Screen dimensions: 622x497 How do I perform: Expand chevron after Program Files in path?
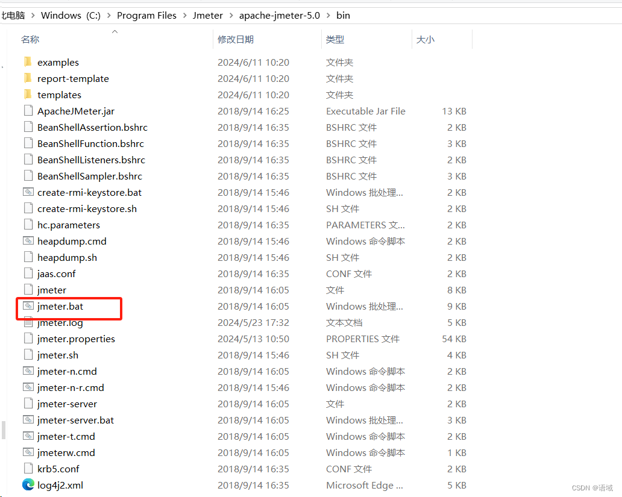[x=185, y=16]
